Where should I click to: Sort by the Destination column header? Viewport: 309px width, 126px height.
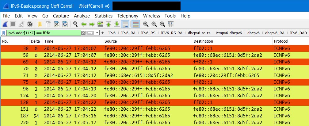click(232, 41)
